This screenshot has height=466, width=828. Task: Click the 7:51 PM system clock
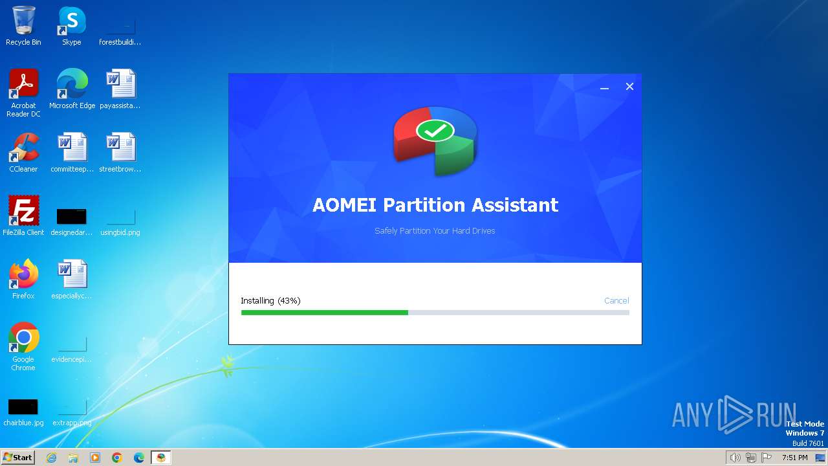[x=794, y=458]
